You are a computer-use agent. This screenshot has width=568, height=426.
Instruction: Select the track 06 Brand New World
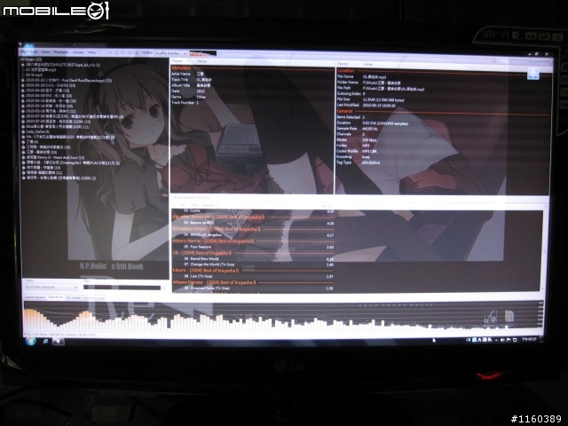(253, 259)
